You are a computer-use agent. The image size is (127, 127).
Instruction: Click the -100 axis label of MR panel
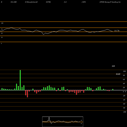point(124,112)
